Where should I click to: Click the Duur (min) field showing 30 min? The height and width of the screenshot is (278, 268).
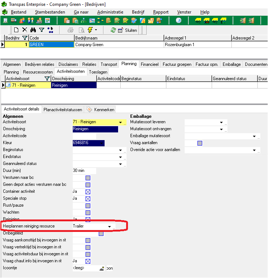84,170
